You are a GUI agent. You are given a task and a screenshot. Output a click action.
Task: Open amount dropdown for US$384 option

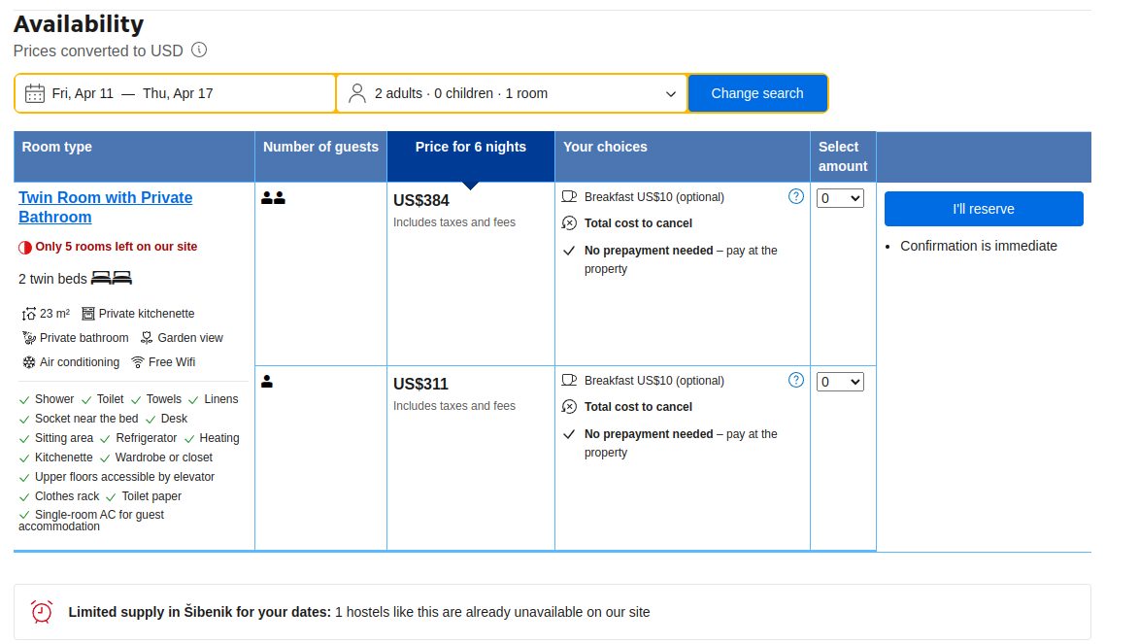tap(840, 198)
